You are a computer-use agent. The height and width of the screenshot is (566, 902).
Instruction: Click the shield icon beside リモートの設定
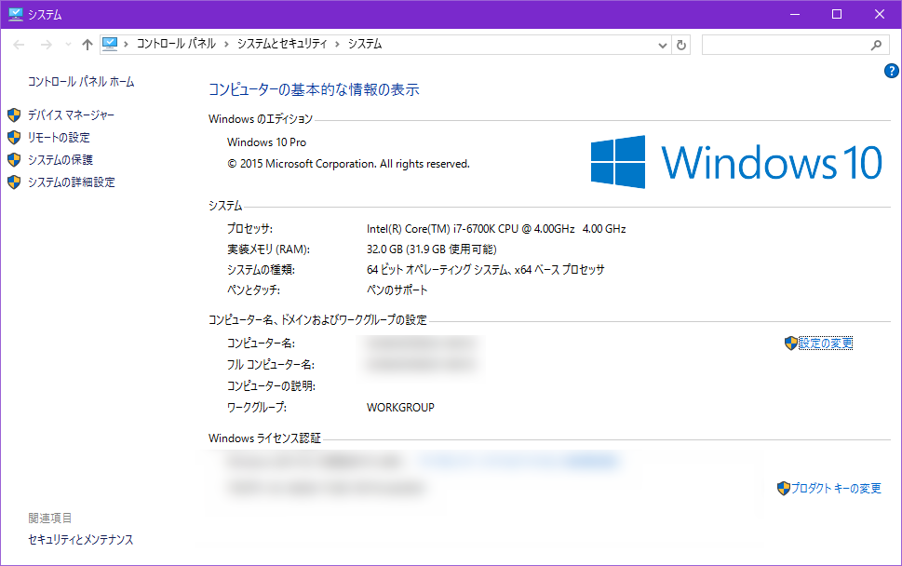14,138
